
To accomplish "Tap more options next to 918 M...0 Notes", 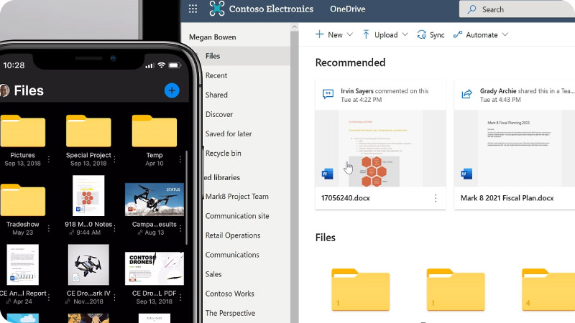I will point(114,228).
